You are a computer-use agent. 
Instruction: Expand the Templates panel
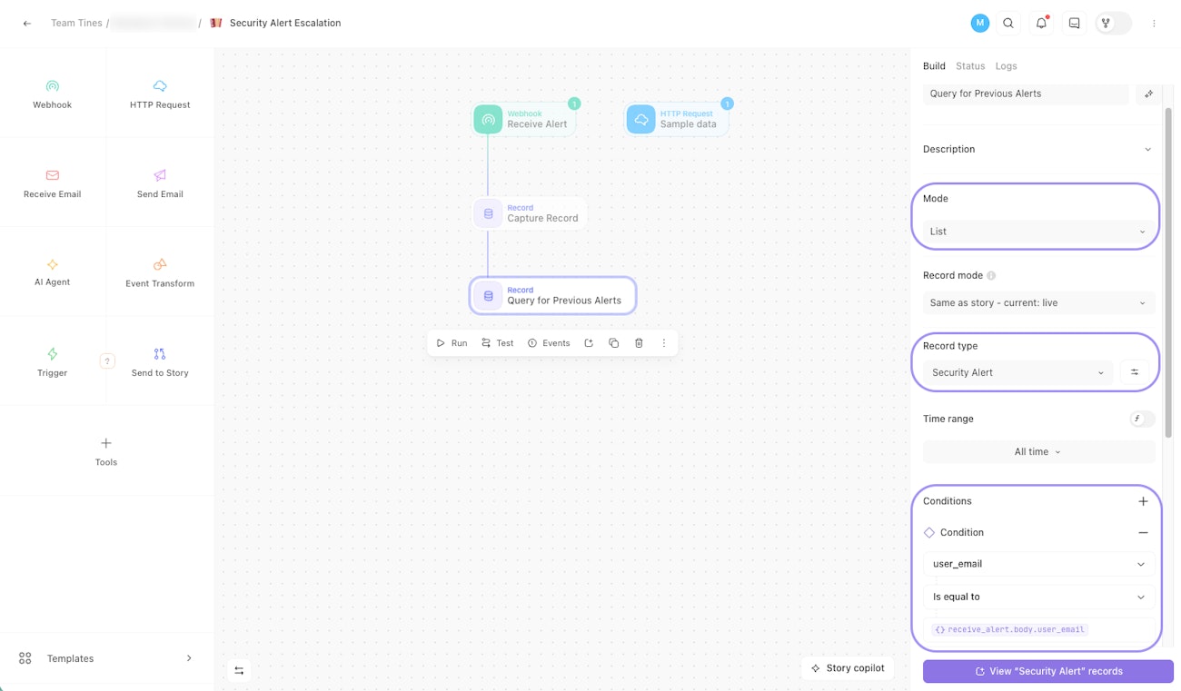pyautogui.click(x=106, y=658)
